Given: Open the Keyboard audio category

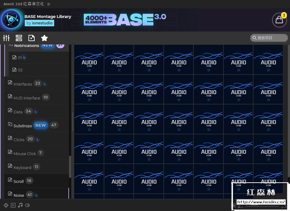Looking at the screenshot, I should (37, 167).
